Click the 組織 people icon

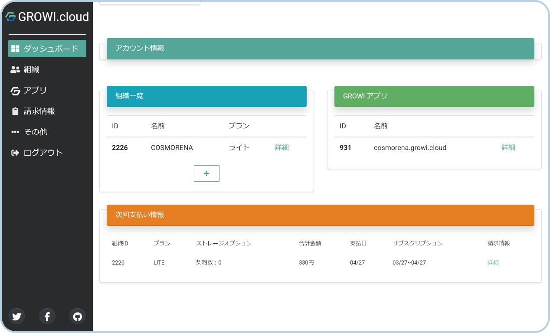(x=16, y=69)
